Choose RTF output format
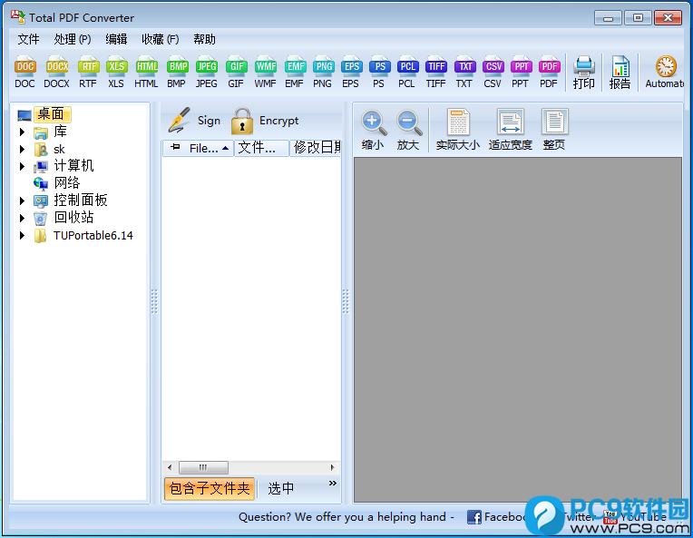 (88, 72)
